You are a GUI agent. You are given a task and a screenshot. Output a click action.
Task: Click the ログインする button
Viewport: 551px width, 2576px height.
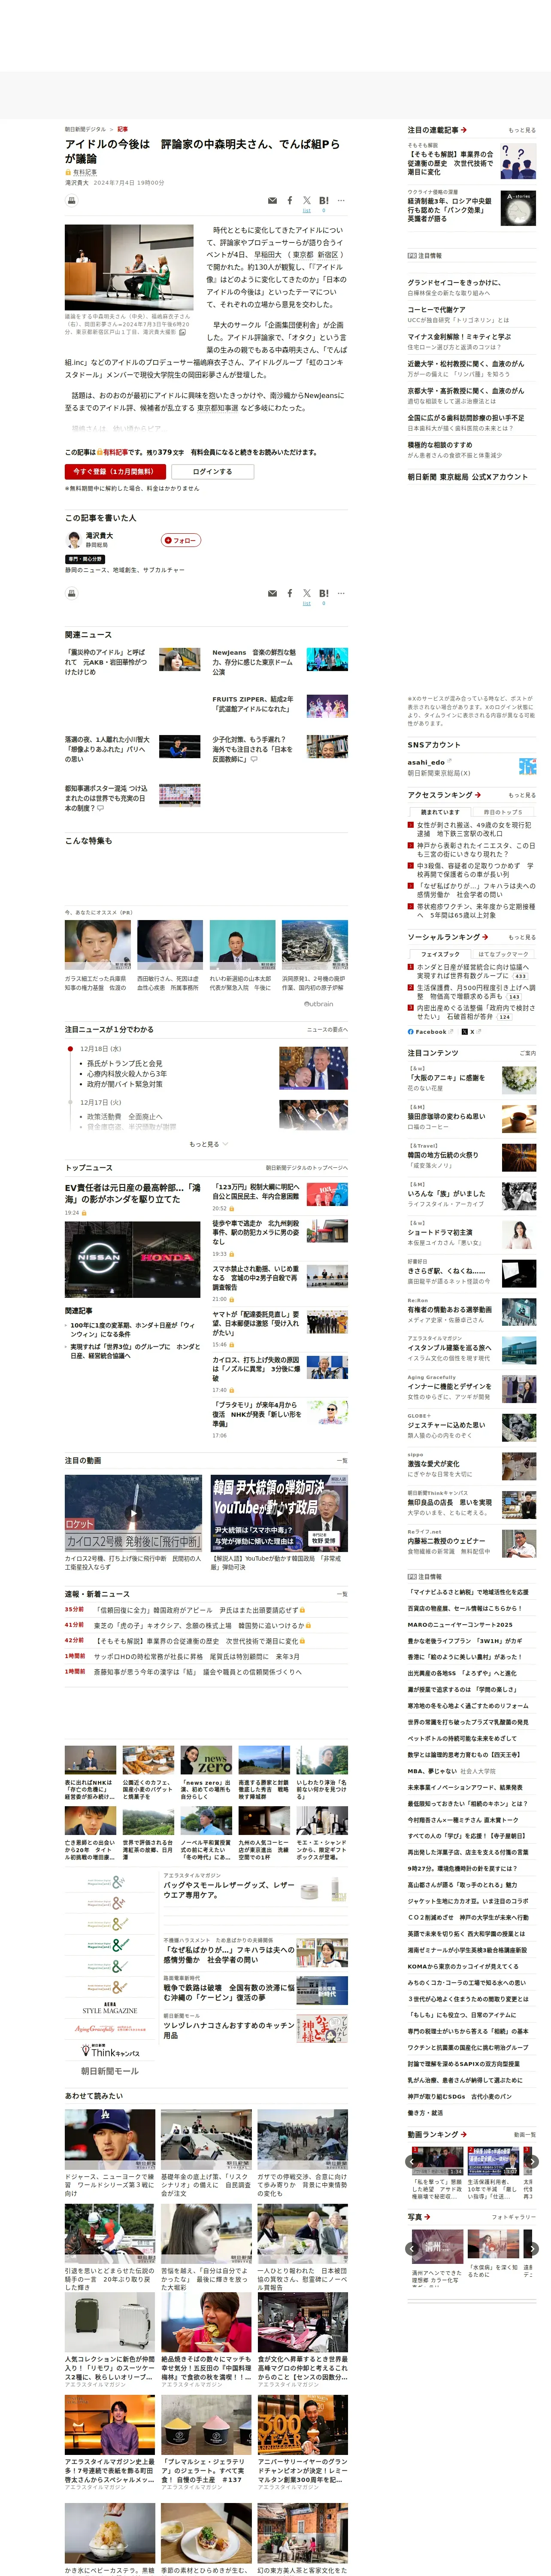pos(212,471)
